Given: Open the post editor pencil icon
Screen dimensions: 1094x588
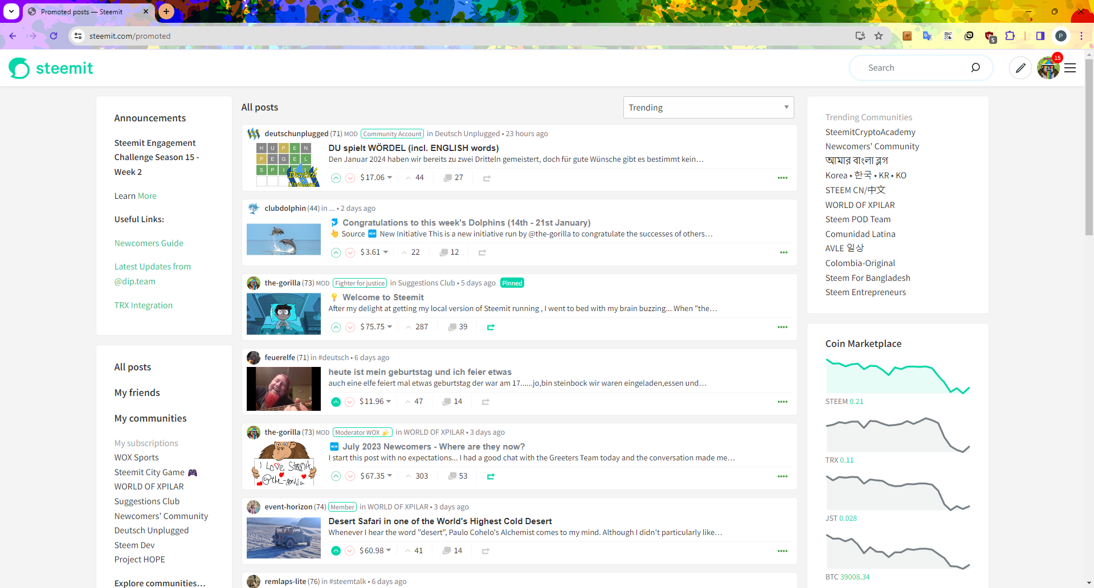Looking at the screenshot, I should (x=1020, y=68).
